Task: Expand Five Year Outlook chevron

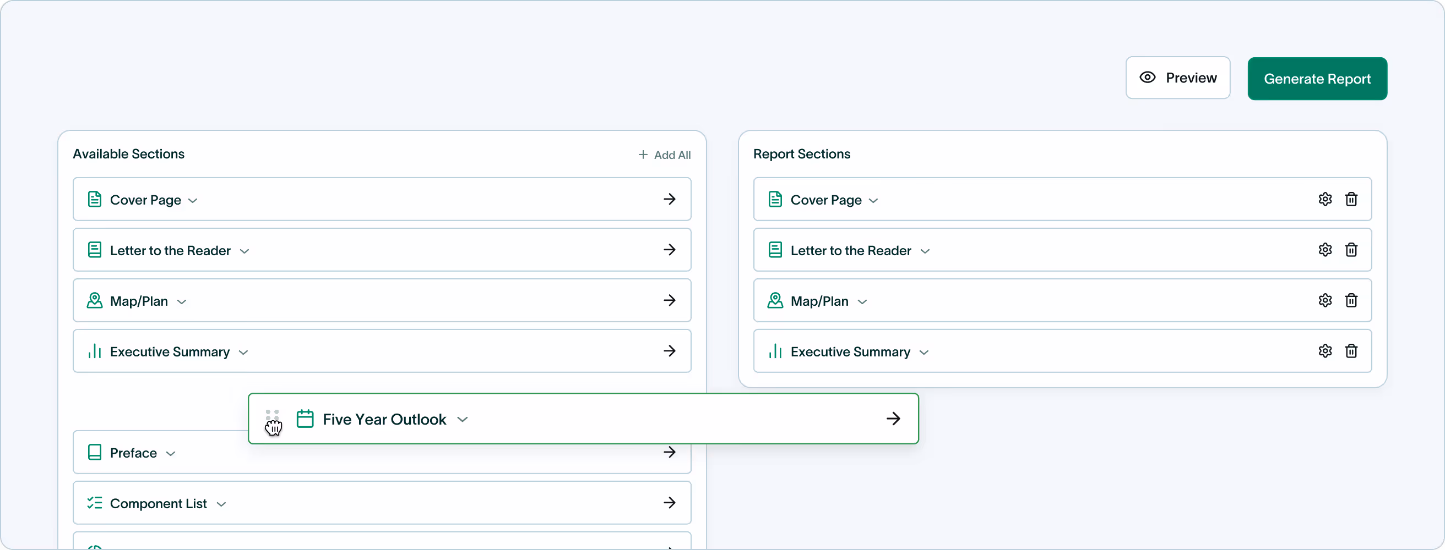Action: click(462, 420)
